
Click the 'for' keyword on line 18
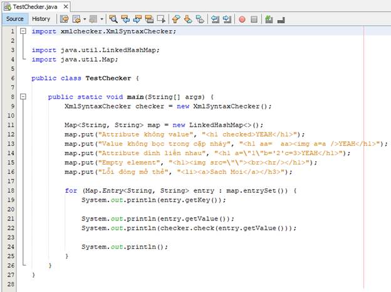pyautogui.click(x=71, y=190)
